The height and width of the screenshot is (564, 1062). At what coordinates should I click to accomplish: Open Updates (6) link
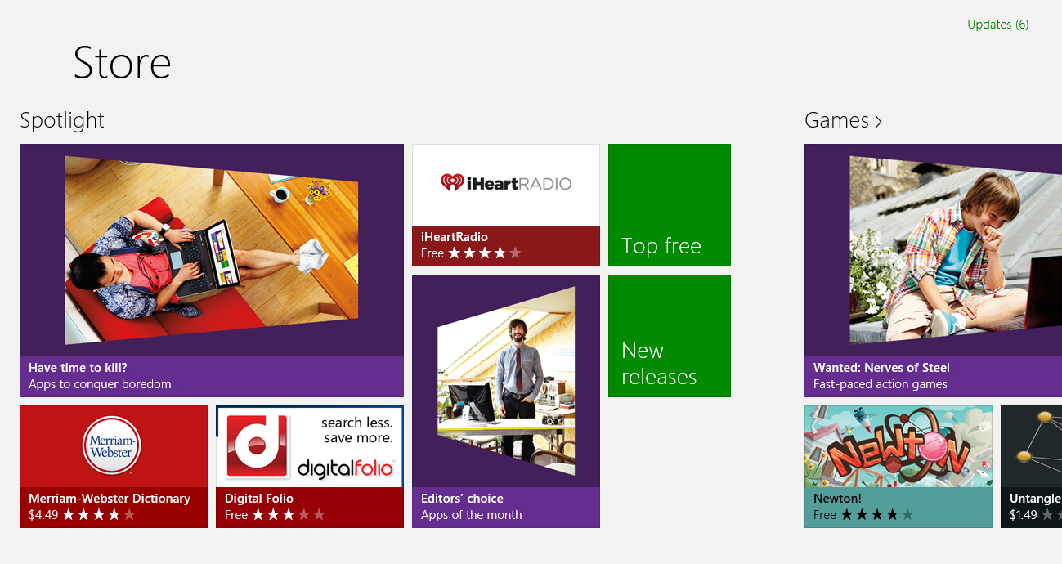coord(997,25)
